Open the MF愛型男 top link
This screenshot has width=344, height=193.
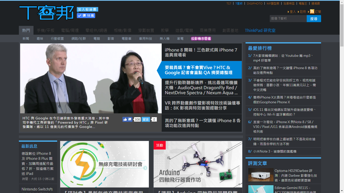coord(273,4)
